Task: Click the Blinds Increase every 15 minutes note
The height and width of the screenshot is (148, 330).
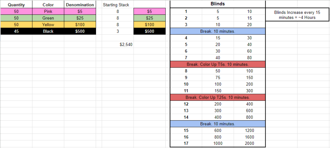Action: pos(297,15)
